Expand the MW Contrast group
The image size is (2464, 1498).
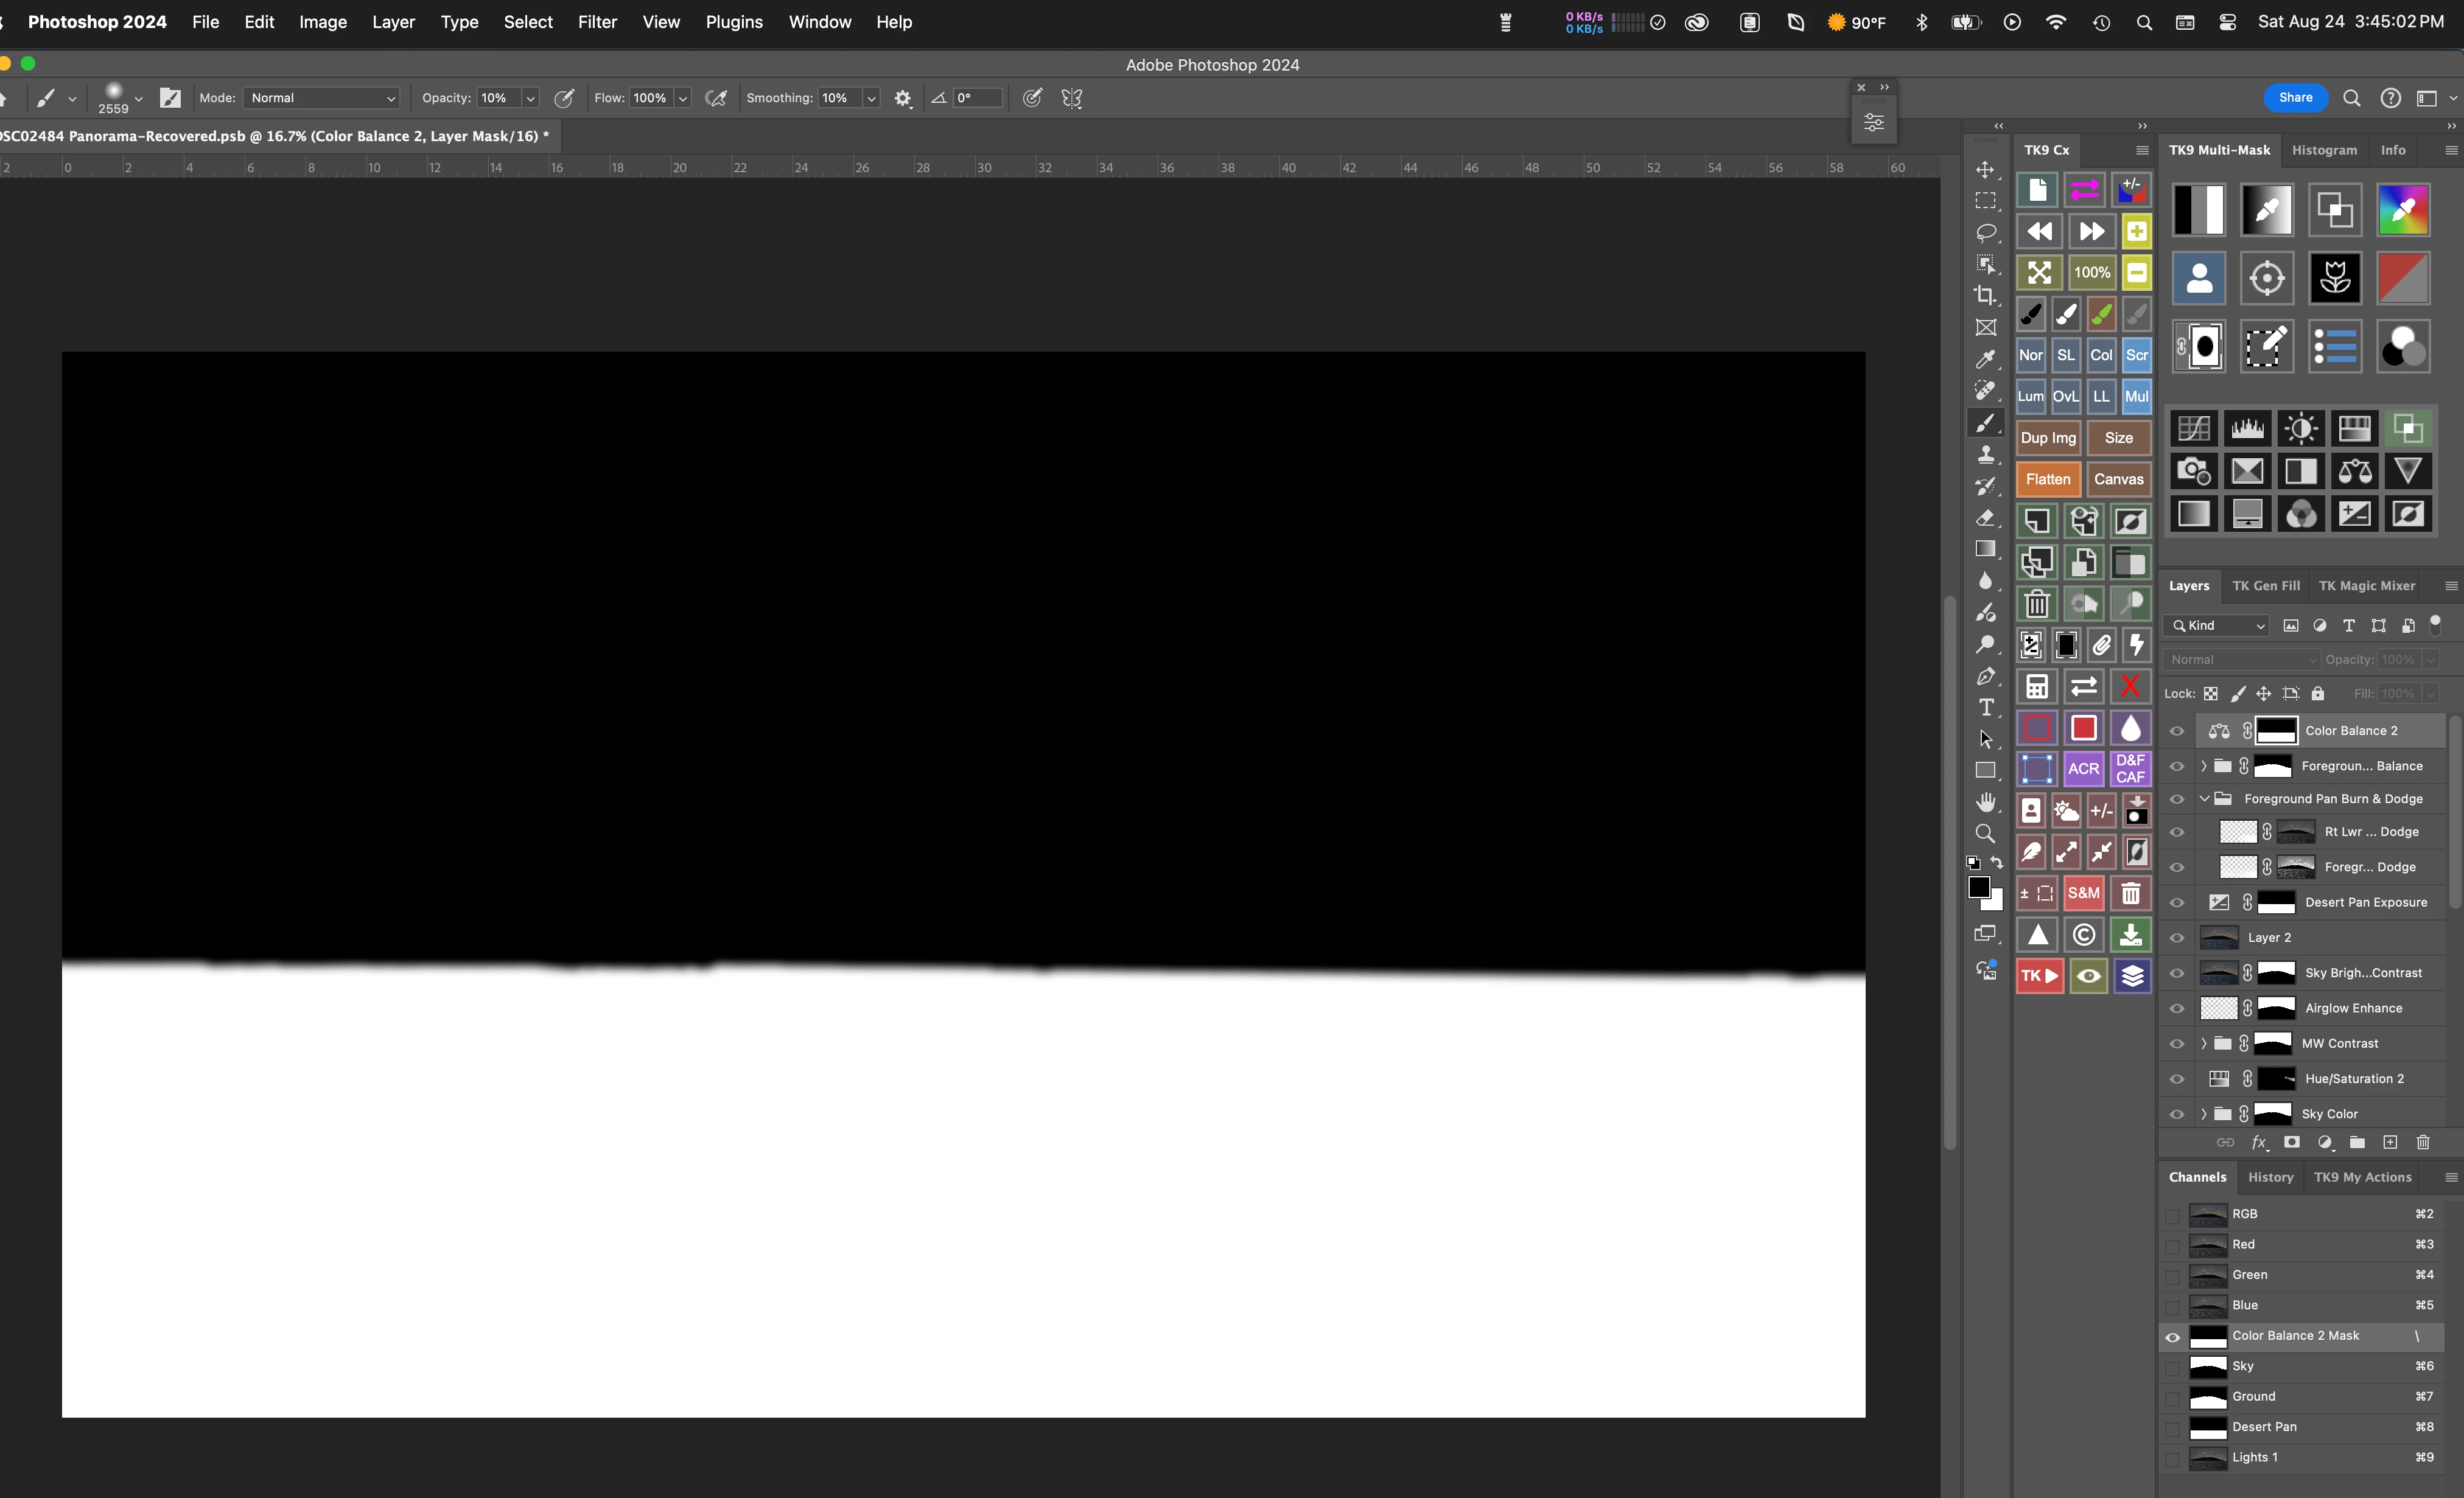(x=2204, y=1043)
